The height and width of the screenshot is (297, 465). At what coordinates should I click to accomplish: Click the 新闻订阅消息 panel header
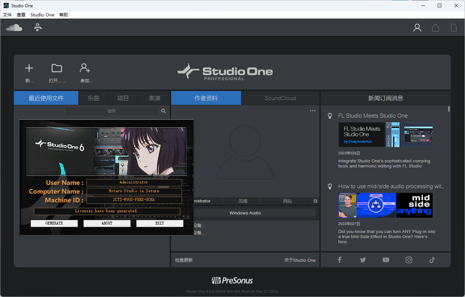coord(386,98)
